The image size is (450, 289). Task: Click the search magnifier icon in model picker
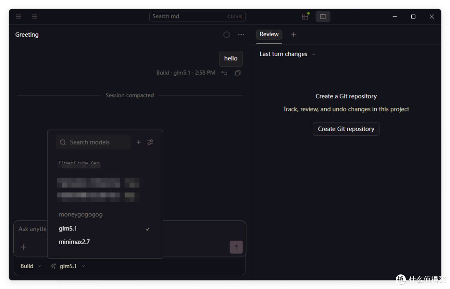(63, 142)
